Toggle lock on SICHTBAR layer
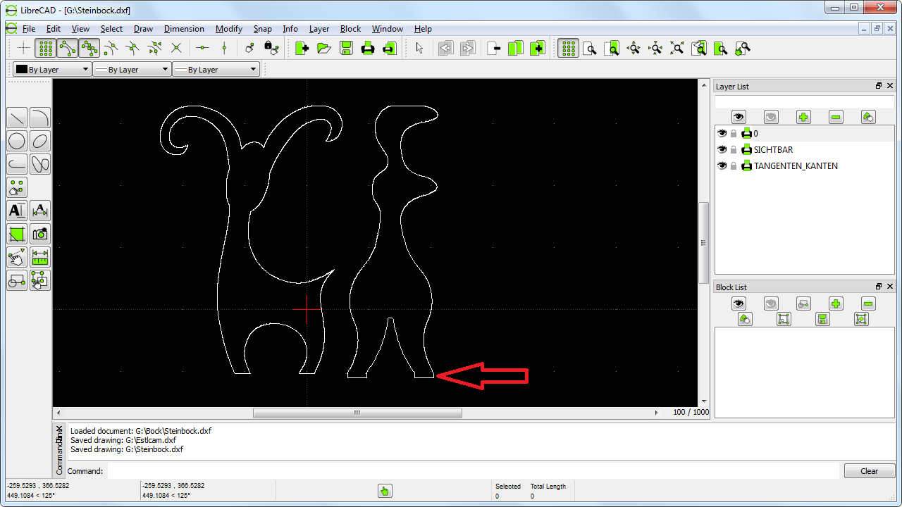The height and width of the screenshot is (507, 902). [x=734, y=149]
